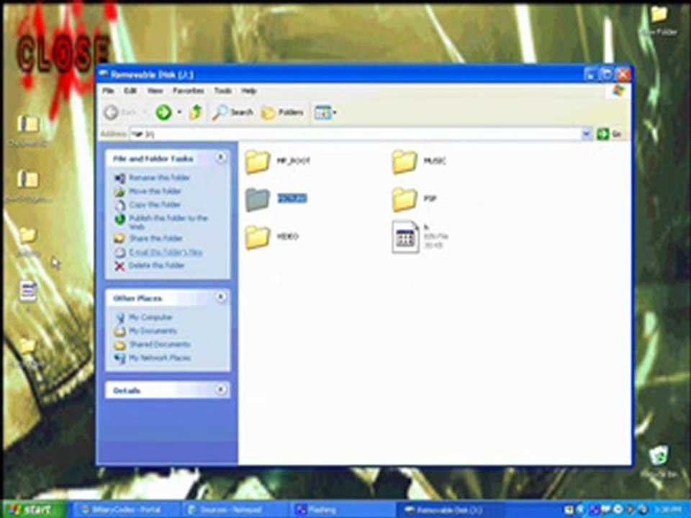Collapse the Other Places panel

coord(221,298)
